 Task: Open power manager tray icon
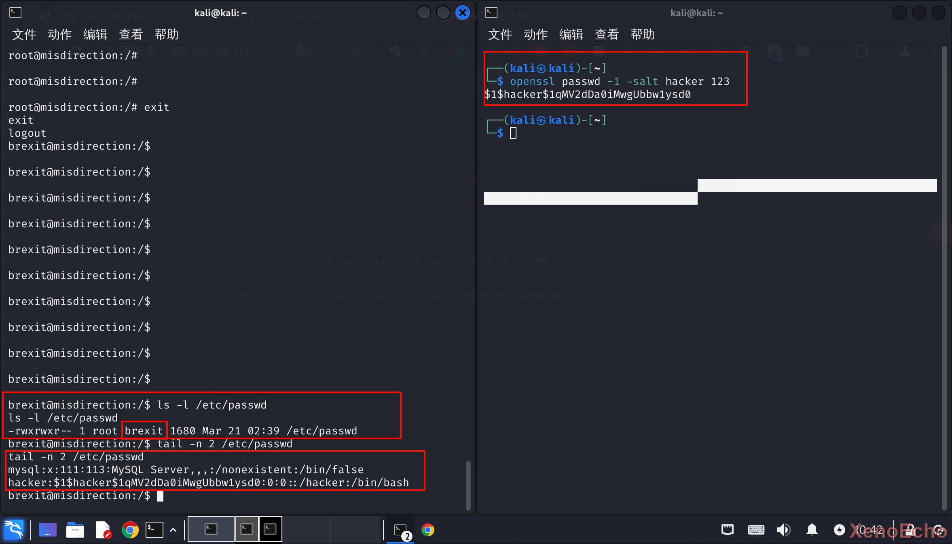839,529
